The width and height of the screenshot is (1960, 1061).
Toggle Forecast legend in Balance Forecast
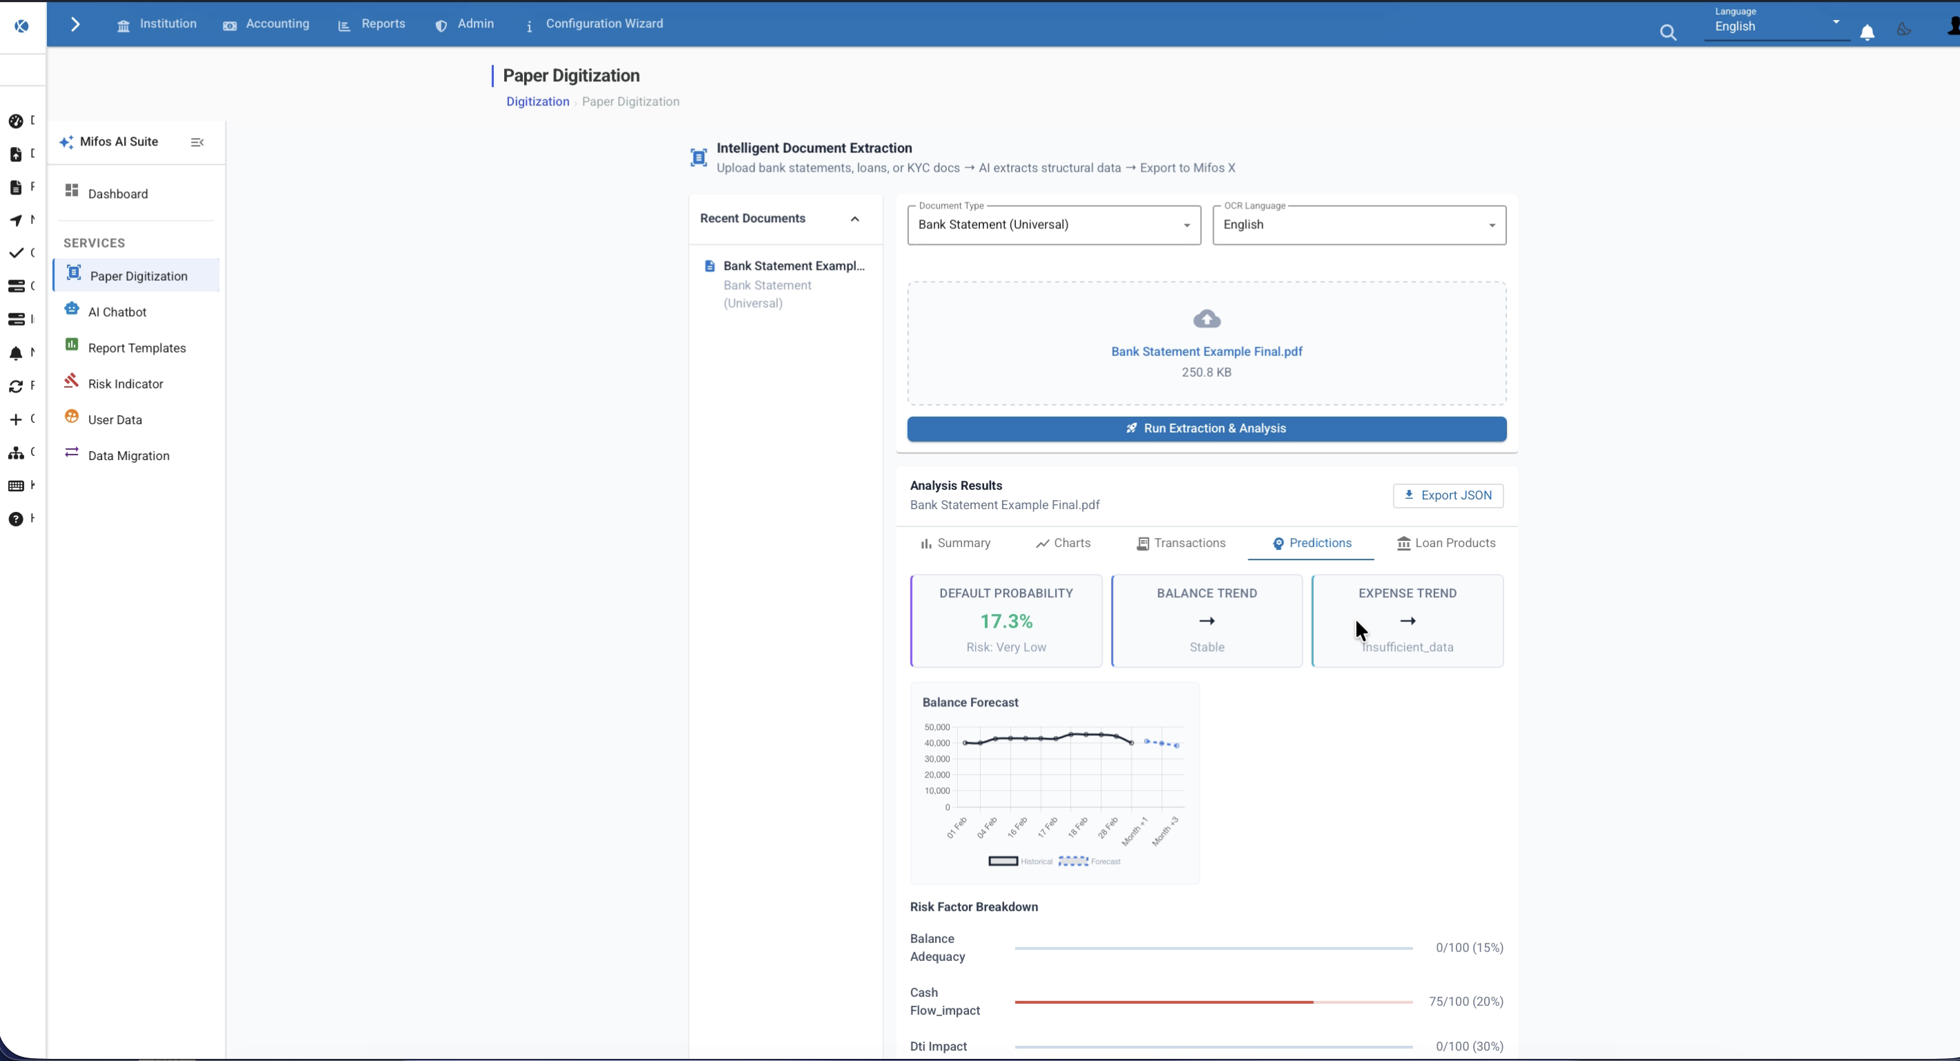click(x=1089, y=862)
